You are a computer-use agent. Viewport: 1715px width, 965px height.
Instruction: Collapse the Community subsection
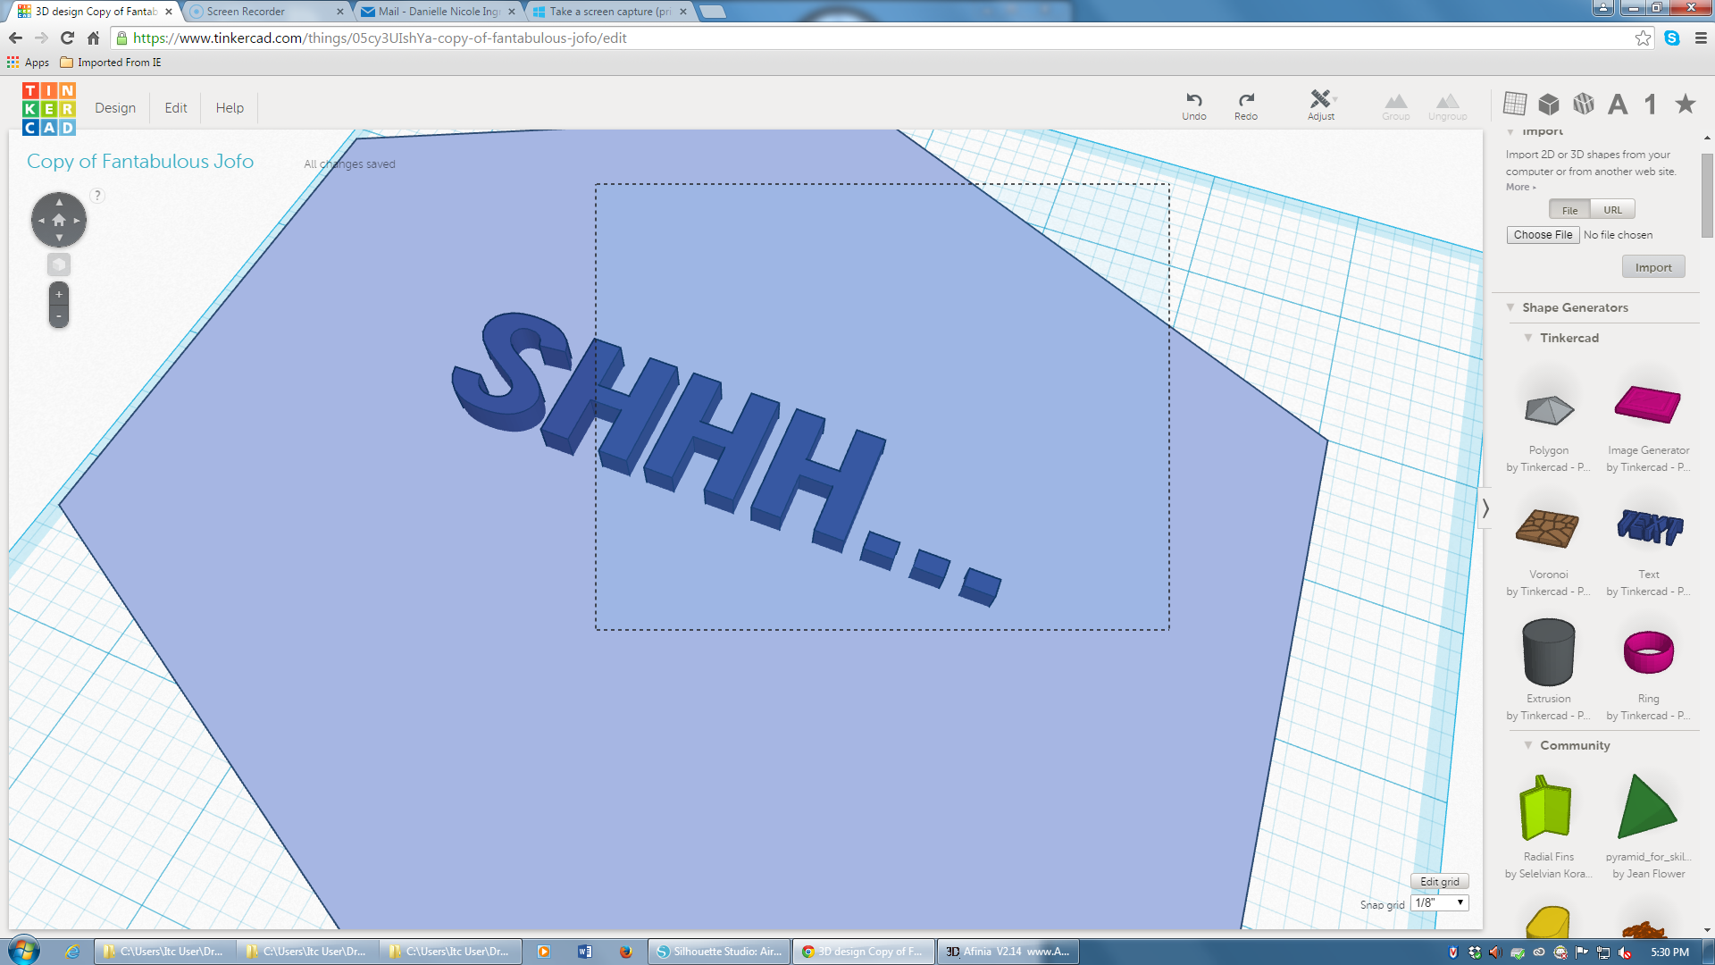pos(1528,745)
